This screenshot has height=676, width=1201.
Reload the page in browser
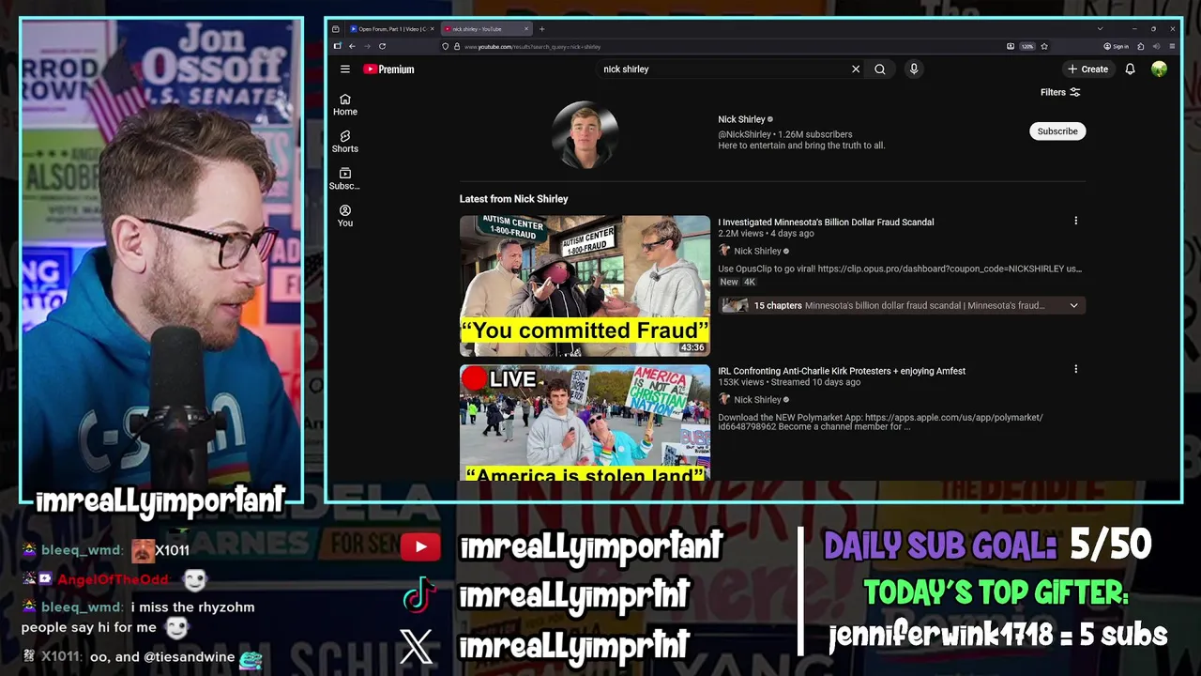pyautogui.click(x=382, y=46)
